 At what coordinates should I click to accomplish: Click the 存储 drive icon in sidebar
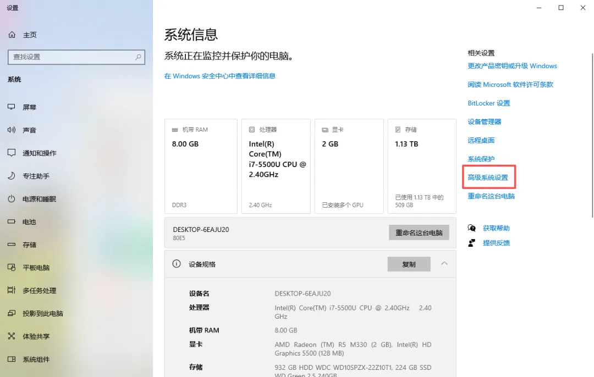click(x=12, y=245)
